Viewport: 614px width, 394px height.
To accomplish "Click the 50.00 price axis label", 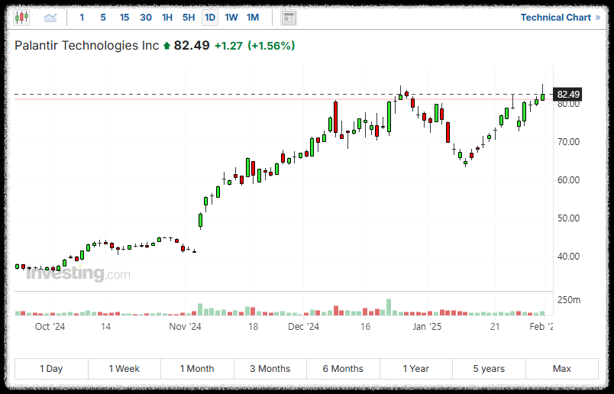I will tap(569, 218).
